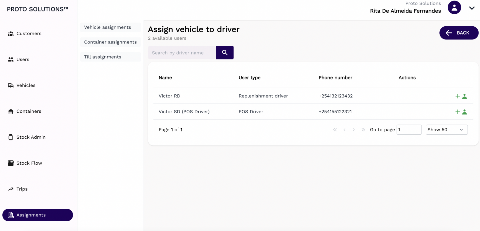Assign vehicle to Victor RD
The image size is (480, 231).
click(461, 96)
